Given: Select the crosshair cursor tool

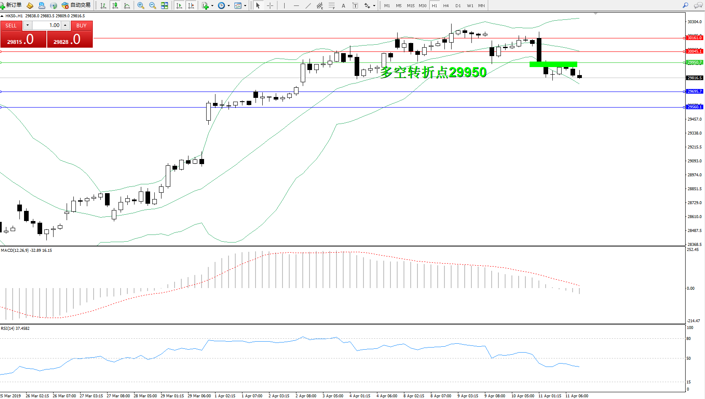Looking at the screenshot, I should [270, 5].
